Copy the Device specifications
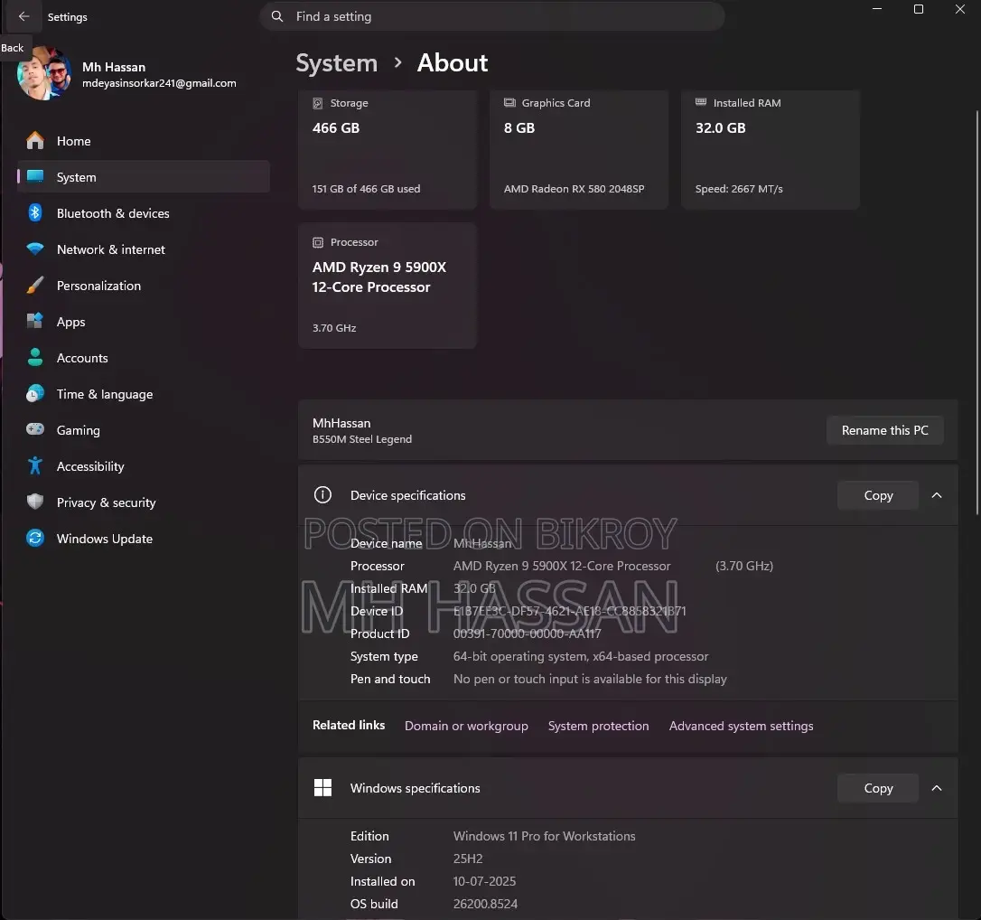Viewport: 981px width, 920px height. tap(878, 495)
